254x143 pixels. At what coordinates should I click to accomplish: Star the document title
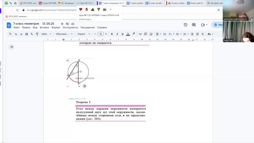point(62,24)
